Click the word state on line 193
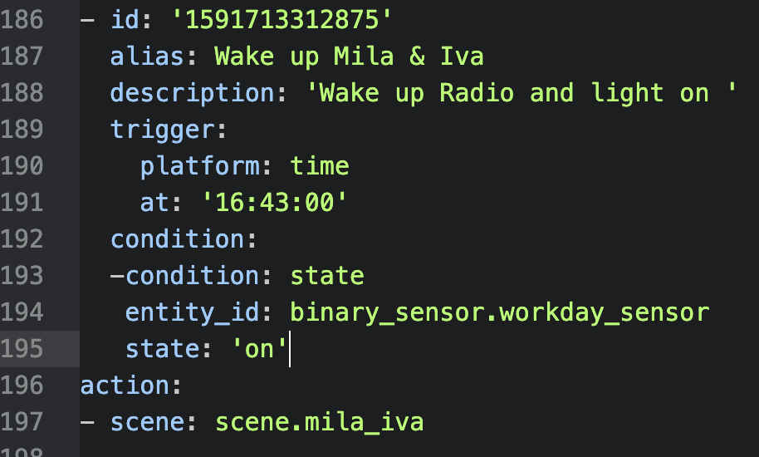Viewport: 759px width, 457px height. (327, 276)
